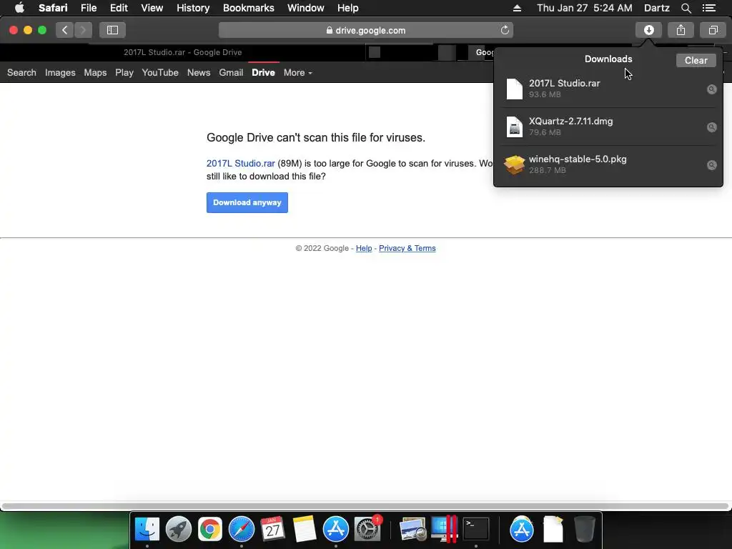The height and width of the screenshot is (549, 732).
Task: Open the Bookmarks menu
Action: [248, 8]
